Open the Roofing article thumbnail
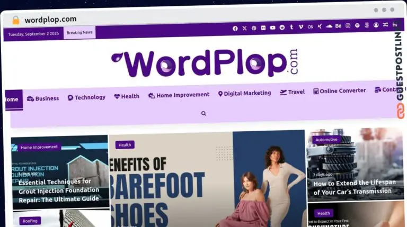This screenshot has height=227, width=407. coord(61,219)
